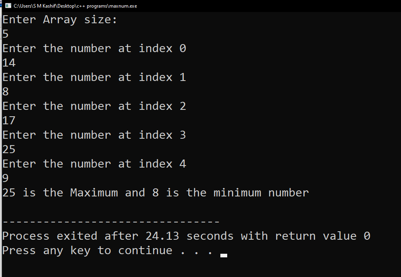Click the word "minimum" in the result line
Viewport: 401px width, 277px height.
coord(237,193)
